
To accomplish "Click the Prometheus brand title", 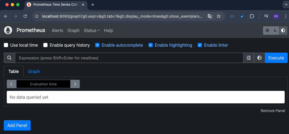I will pos(31,30).
